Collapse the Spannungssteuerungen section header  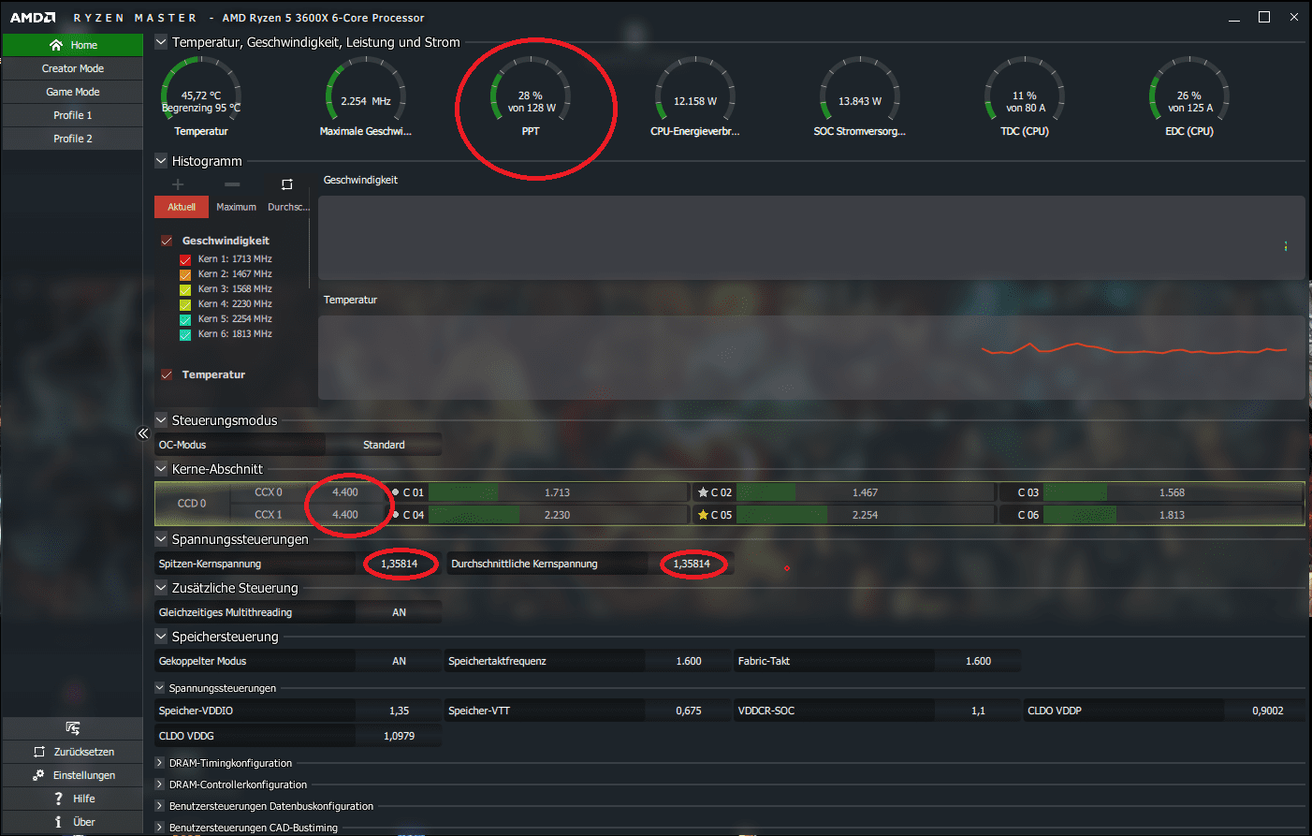[161, 539]
